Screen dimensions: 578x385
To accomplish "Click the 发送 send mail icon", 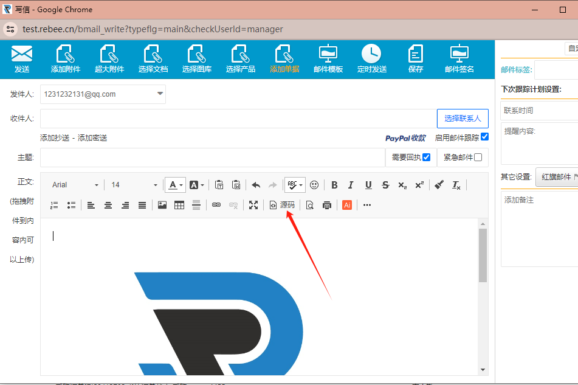I will pyautogui.click(x=22, y=58).
